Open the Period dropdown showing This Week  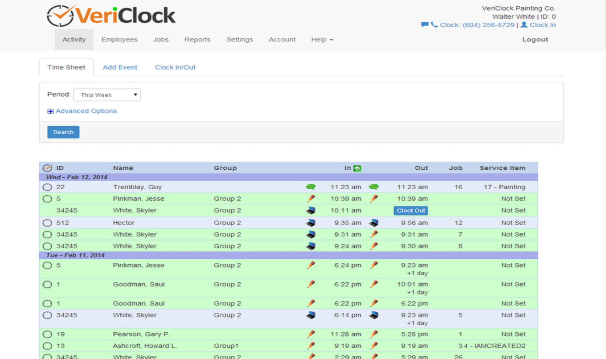pos(106,94)
